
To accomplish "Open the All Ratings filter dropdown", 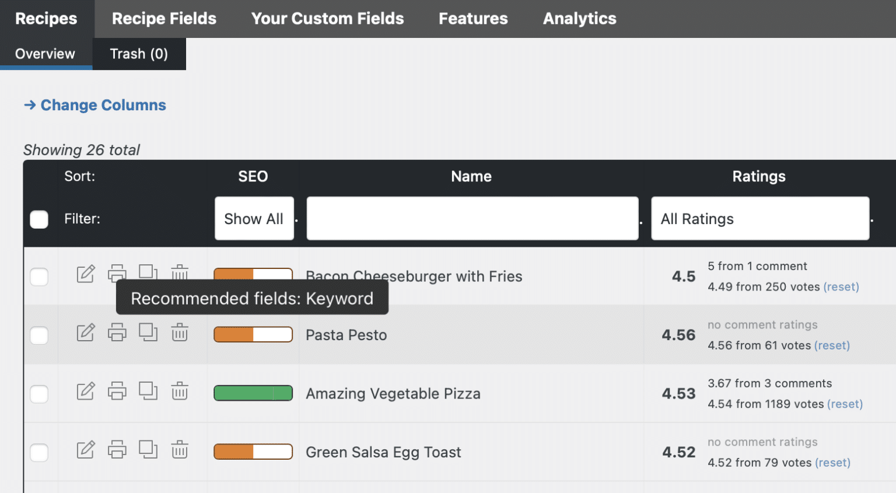I will point(759,218).
